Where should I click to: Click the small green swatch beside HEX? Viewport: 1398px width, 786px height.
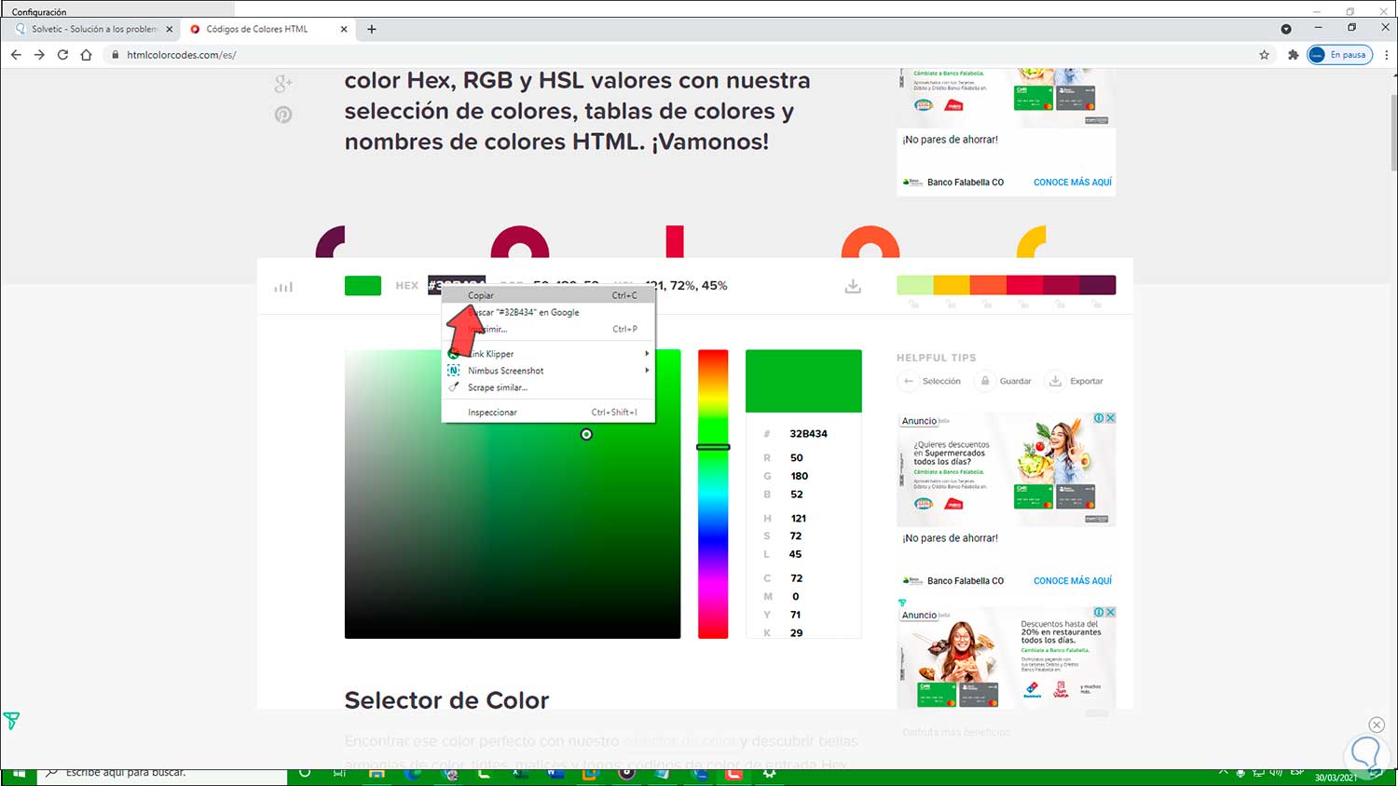(x=363, y=286)
